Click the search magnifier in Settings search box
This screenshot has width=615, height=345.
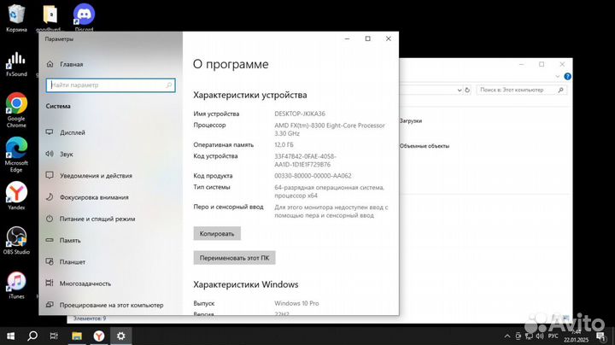[168, 85]
